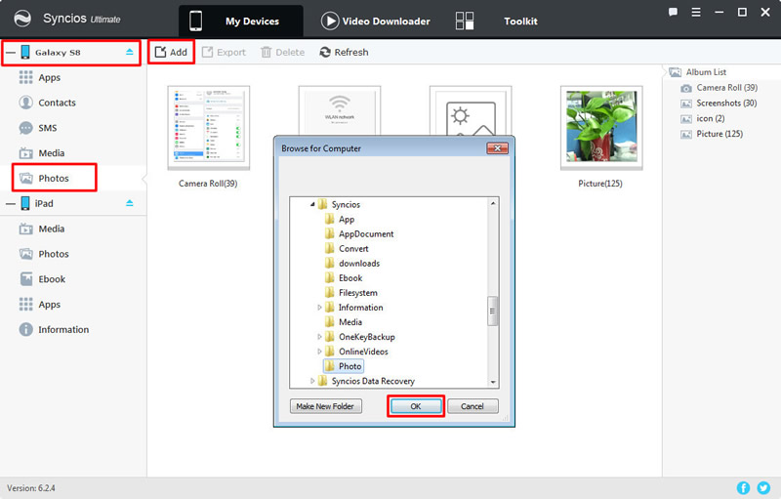This screenshot has height=499, width=781.
Task: Click the Toolkit grid icon
Action: [x=465, y=21]
